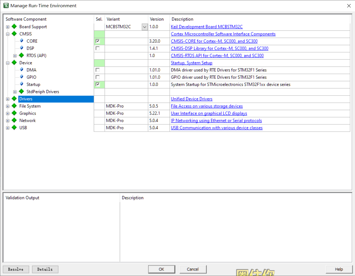Expand the Drivers tree node
This screenshot has height=276, width=355.
click(8, 99)
